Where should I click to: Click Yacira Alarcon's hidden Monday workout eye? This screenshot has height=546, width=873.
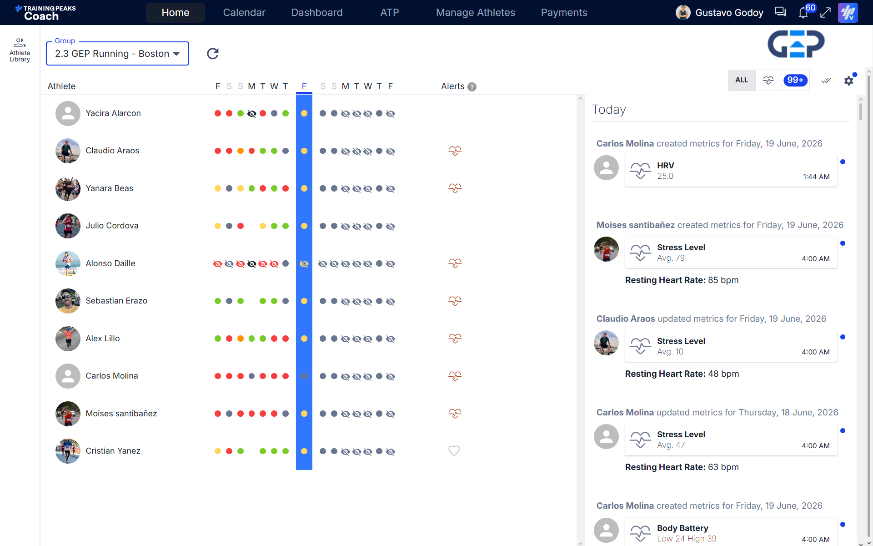[251, 113]
